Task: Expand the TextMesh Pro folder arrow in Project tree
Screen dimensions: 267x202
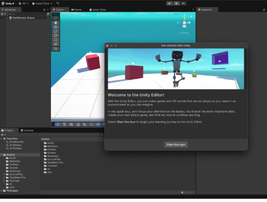Action: (x=4, y=177)
